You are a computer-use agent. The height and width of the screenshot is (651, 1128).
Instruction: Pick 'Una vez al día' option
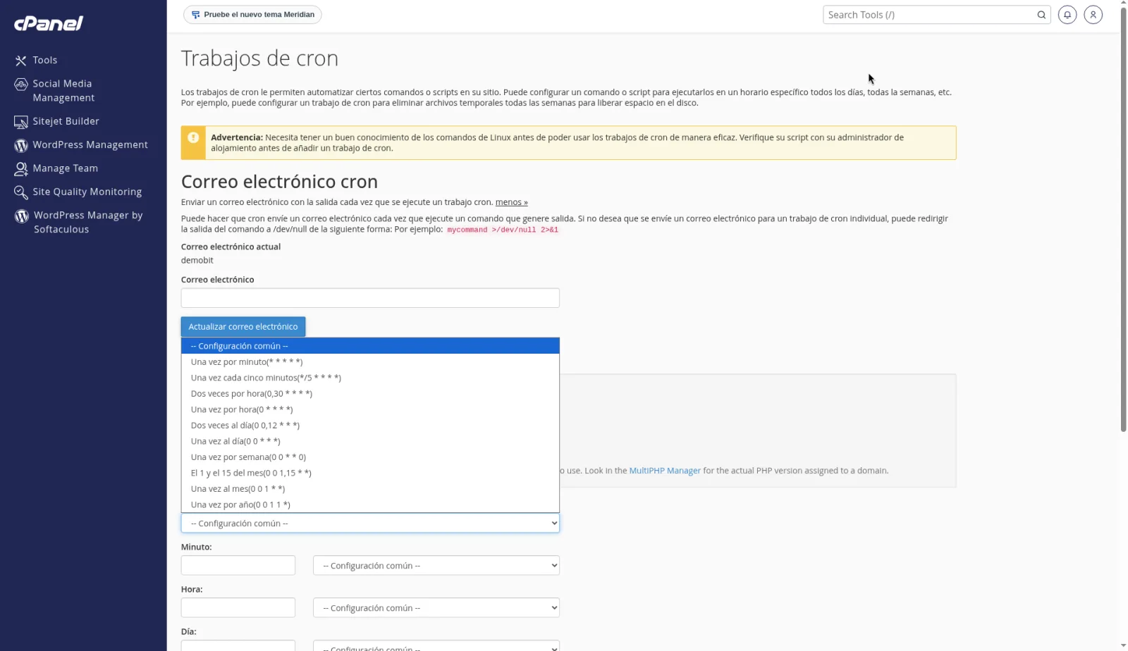click(x=370, y=441)
